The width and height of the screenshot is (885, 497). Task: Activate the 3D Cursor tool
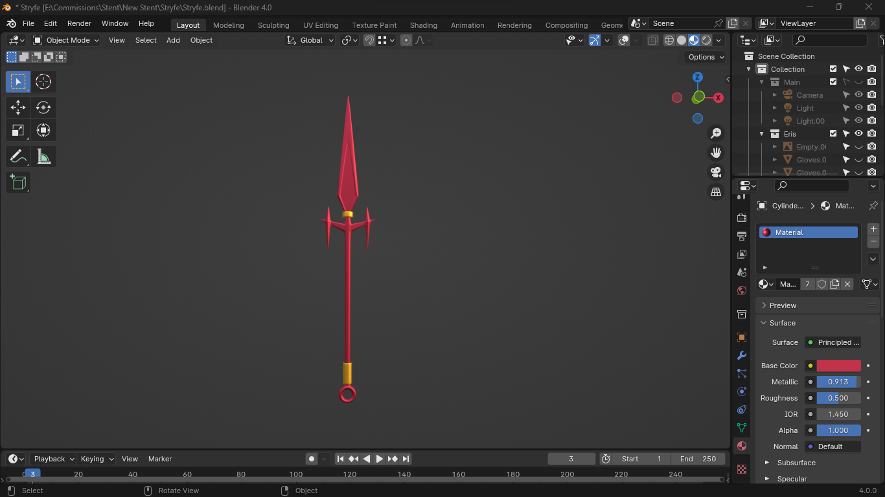click(43, 82)
